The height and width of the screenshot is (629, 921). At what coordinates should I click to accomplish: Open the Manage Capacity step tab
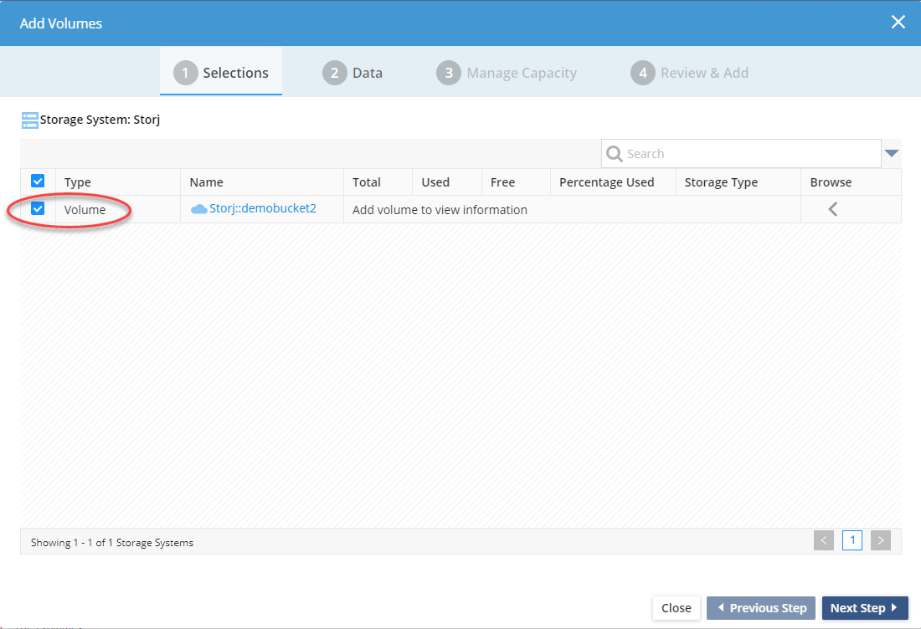pyautogui.click(x=507, y=73)
